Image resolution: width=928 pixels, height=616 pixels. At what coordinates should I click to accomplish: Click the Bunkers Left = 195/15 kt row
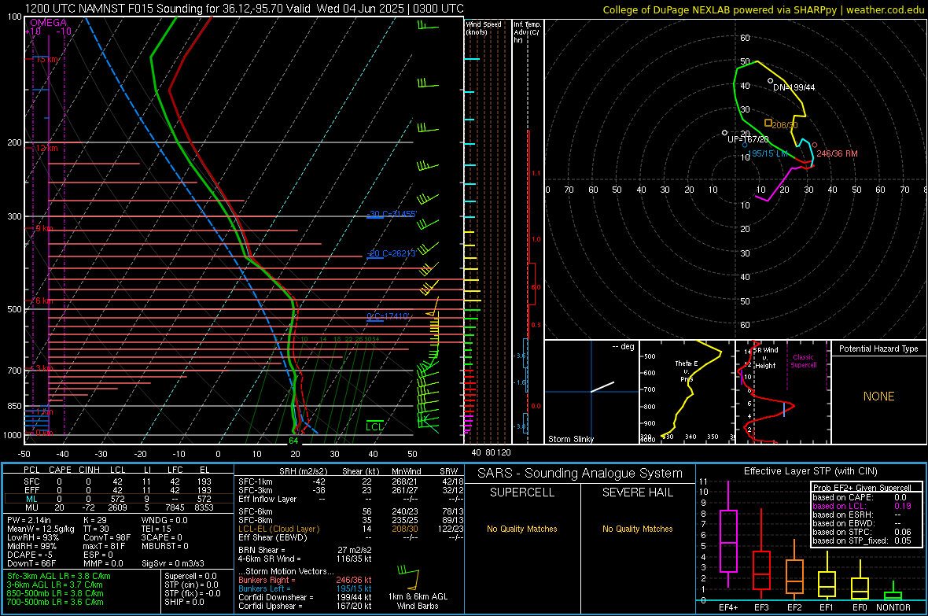point(305,588)
